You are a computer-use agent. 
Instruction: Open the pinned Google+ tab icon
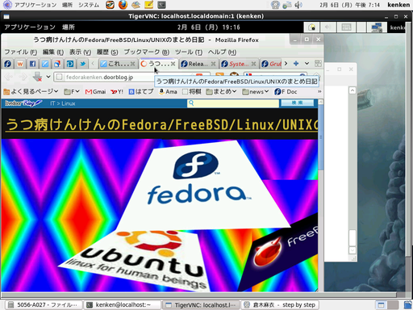pyautogui.click(x=57, y=64)
